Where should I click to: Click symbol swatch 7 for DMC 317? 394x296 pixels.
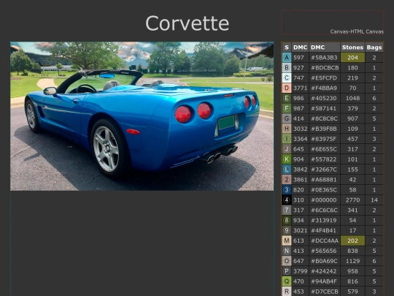(287, 210)
